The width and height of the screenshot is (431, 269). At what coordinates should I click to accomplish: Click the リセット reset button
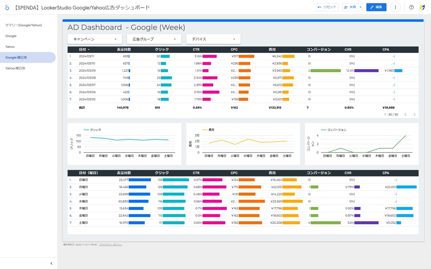tap(327, 7)
